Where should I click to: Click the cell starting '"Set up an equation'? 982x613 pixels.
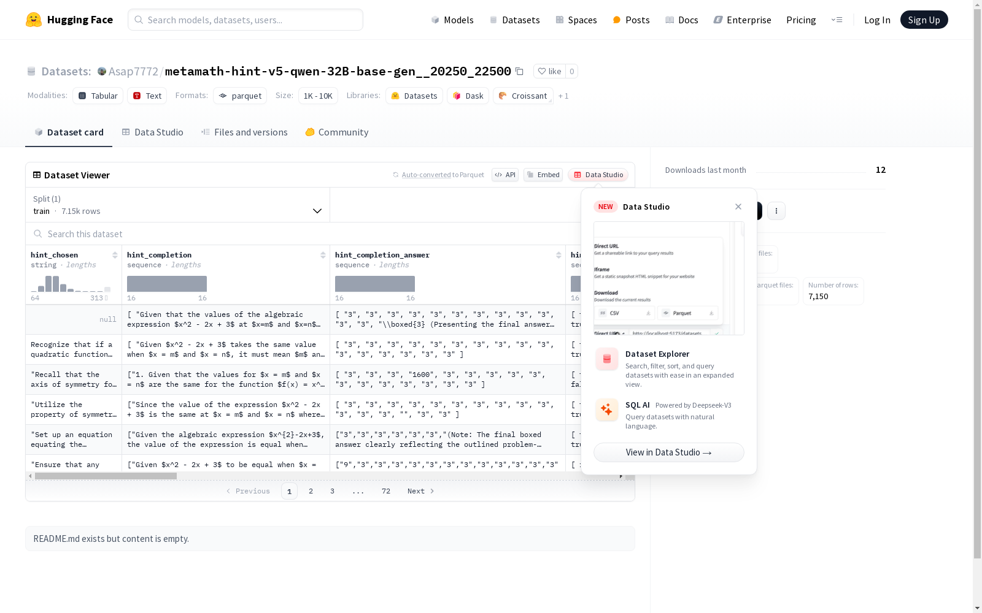[73, 440]
